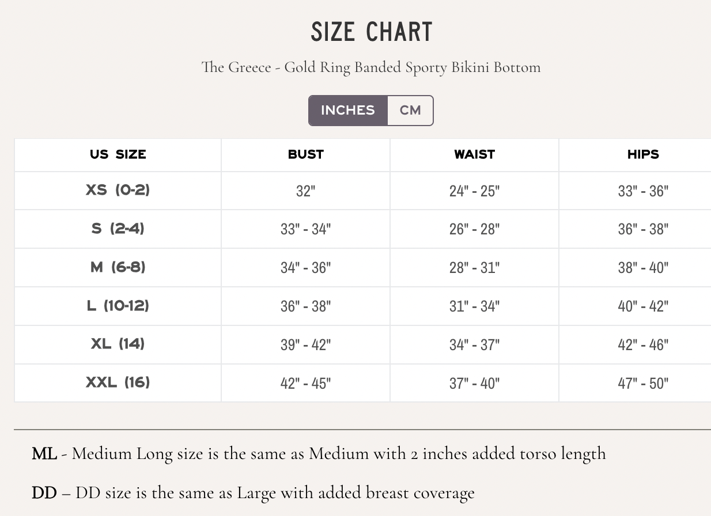Select the L (10-12) size row label
Image resolution: width=711 pixels, height=516 pixels.
[118, 306]
